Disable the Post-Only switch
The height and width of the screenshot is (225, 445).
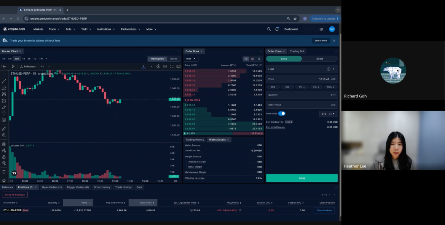[x=282, y=113]
